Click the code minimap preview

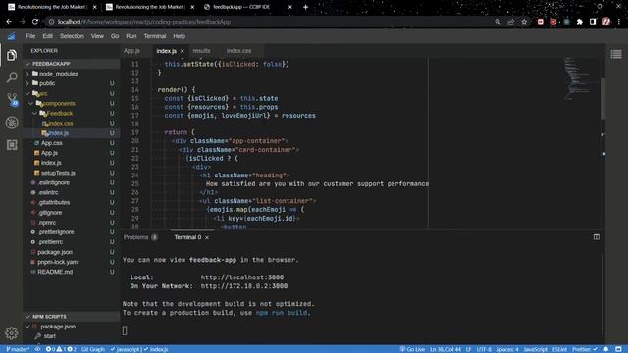[577, 78]
